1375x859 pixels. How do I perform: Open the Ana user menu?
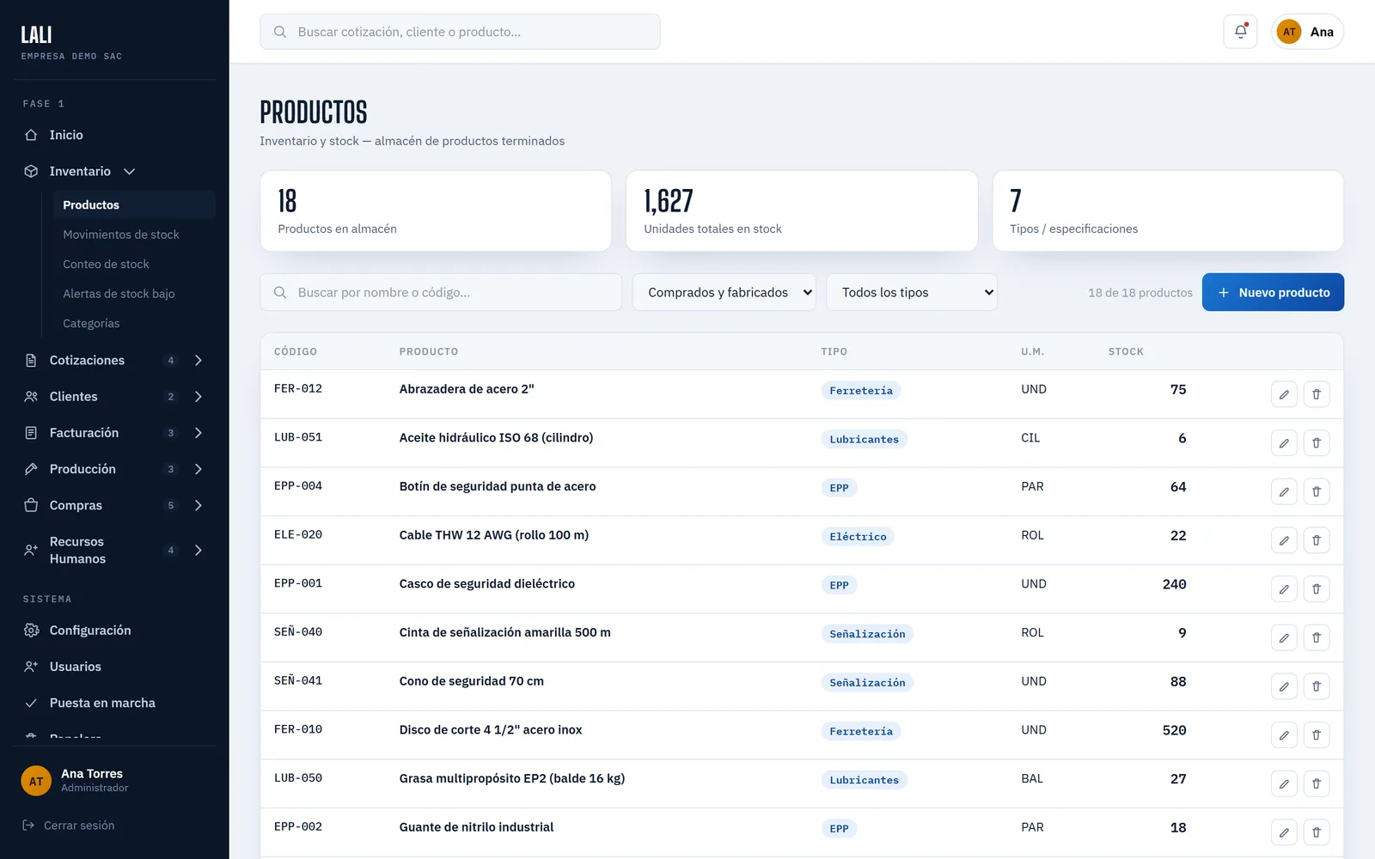1307,32
